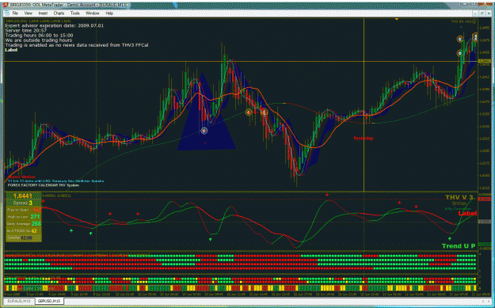The image size is (495, 308).
Task: Click the red 'Yesterday' chart label
Action: (363, 139)
